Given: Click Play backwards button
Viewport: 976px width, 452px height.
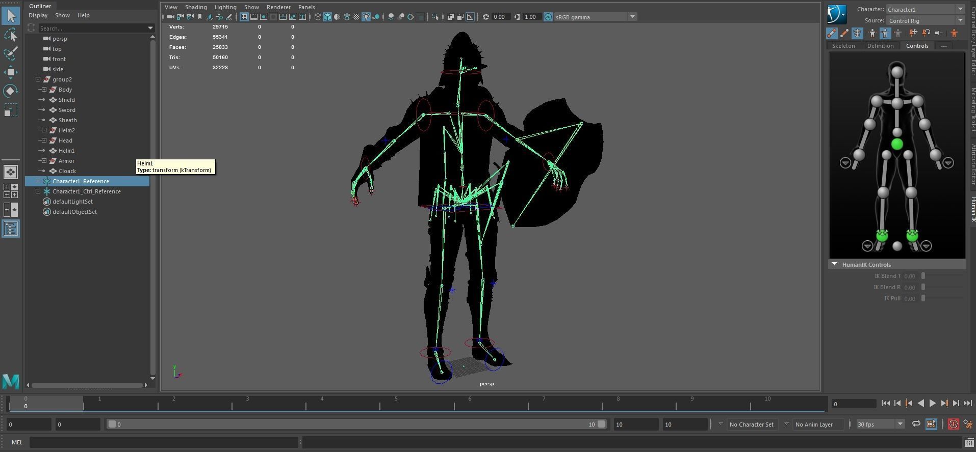Looking at the screenshot, I should coord(921,403).
